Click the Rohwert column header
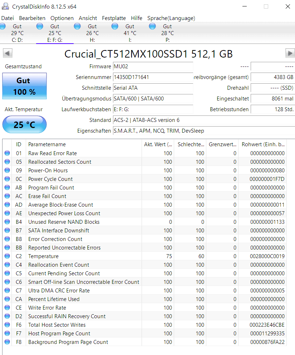Screen dimensions: 295x355 (x=262, y=144)
